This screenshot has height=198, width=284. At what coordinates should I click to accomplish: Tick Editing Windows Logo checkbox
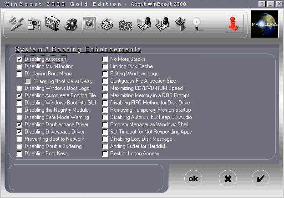tap(105, 74)
